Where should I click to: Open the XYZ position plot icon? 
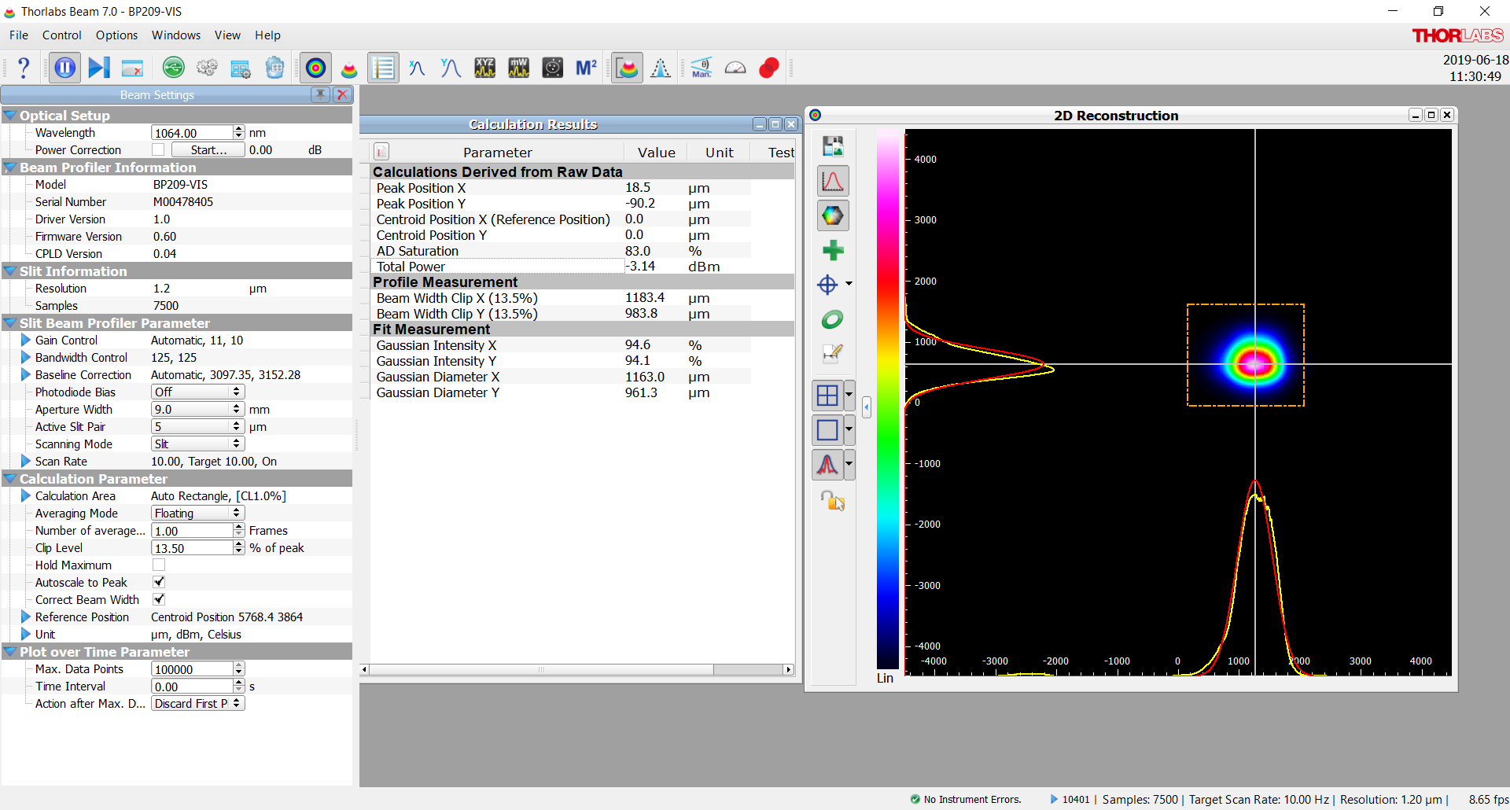click(485, 68)
